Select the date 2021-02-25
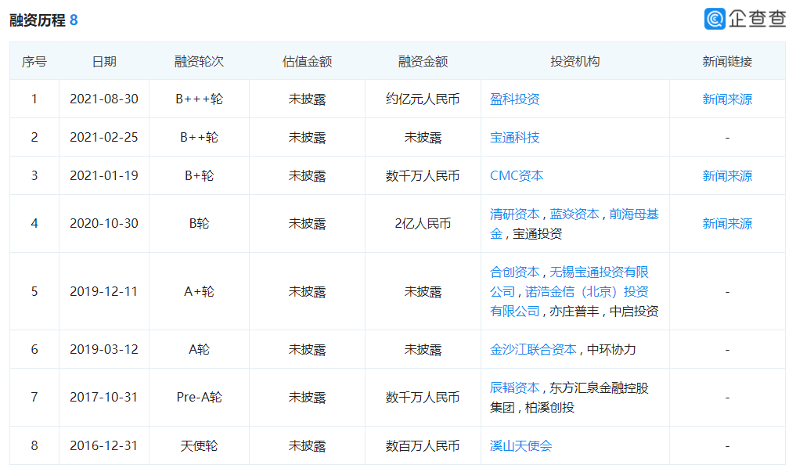796x472 pixels. point(104,138)
